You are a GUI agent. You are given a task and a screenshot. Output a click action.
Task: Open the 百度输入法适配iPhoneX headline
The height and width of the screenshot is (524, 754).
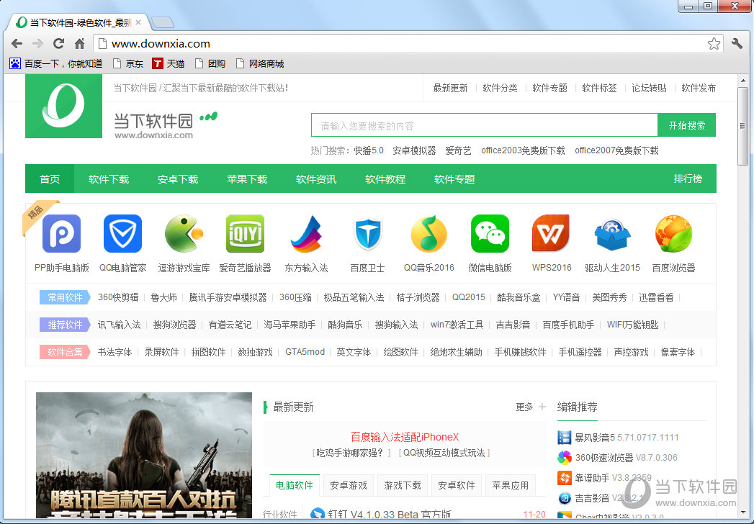405,437
